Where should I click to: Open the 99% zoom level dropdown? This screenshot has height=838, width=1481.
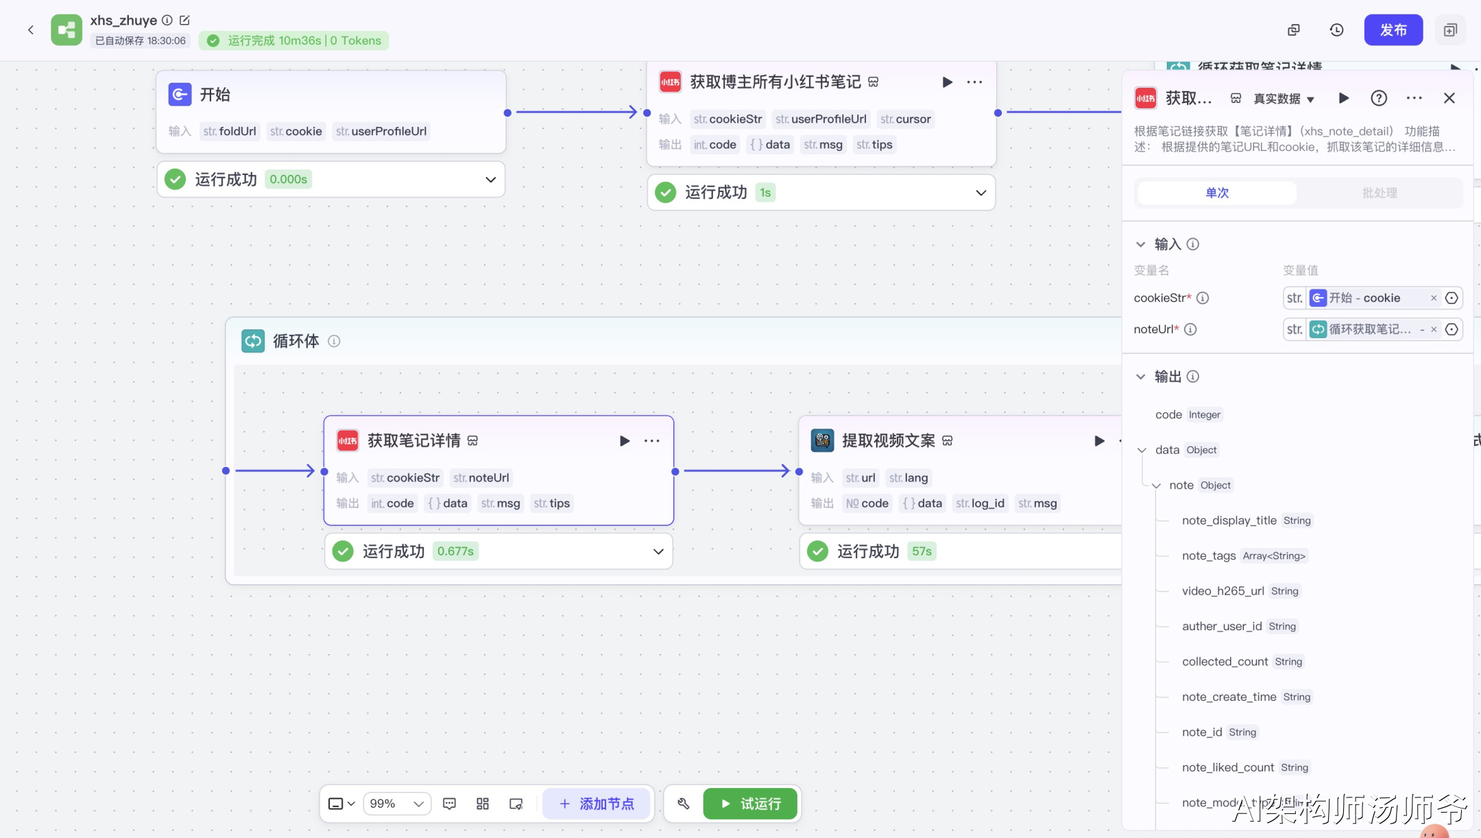397,803
